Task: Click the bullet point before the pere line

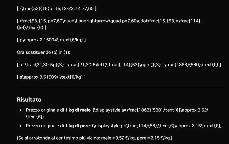Action: 20,126
